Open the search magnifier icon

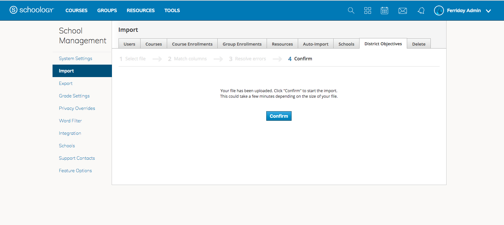[351, 10]
